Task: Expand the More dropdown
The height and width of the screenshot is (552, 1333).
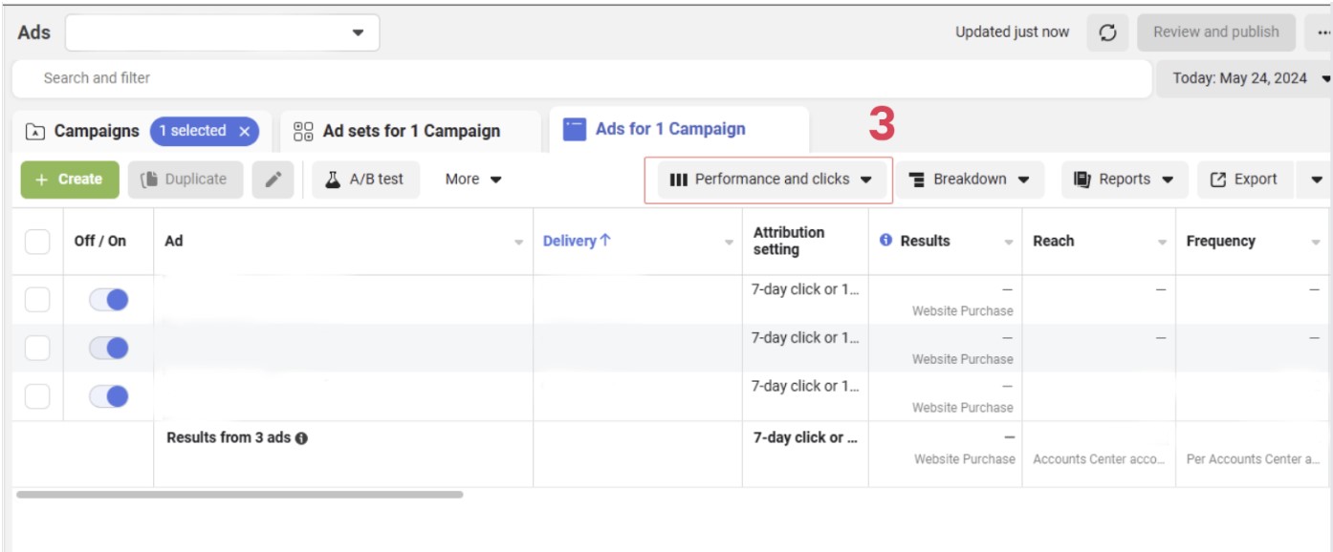Action: (x=470, y=179)
